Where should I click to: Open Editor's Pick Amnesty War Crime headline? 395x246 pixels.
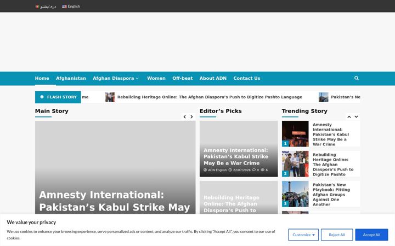[x=236, y=157]
